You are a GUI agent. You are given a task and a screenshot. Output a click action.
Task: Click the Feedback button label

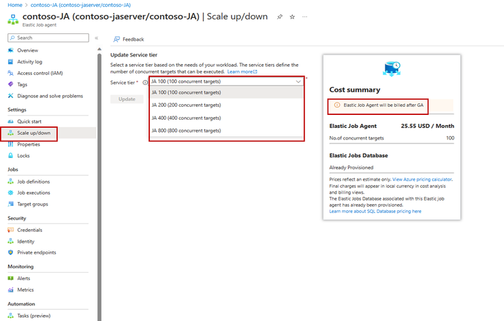pos(133,39)
